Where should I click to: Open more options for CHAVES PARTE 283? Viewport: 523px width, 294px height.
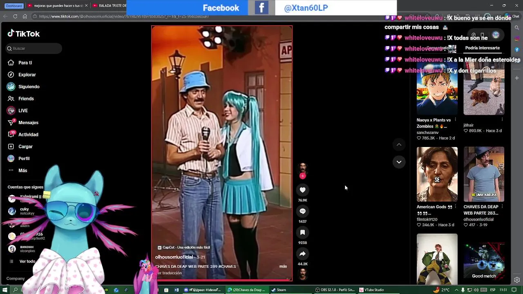pyautogui.click(x=502, y=207)
